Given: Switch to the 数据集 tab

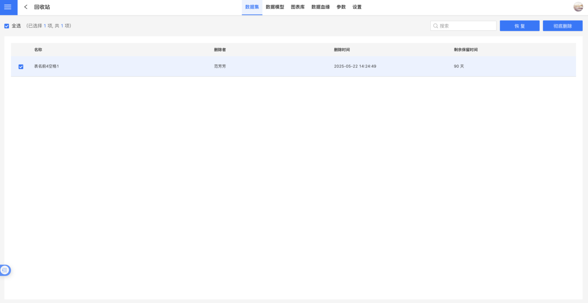Looking at the screenshot, I should pos(252,7).
